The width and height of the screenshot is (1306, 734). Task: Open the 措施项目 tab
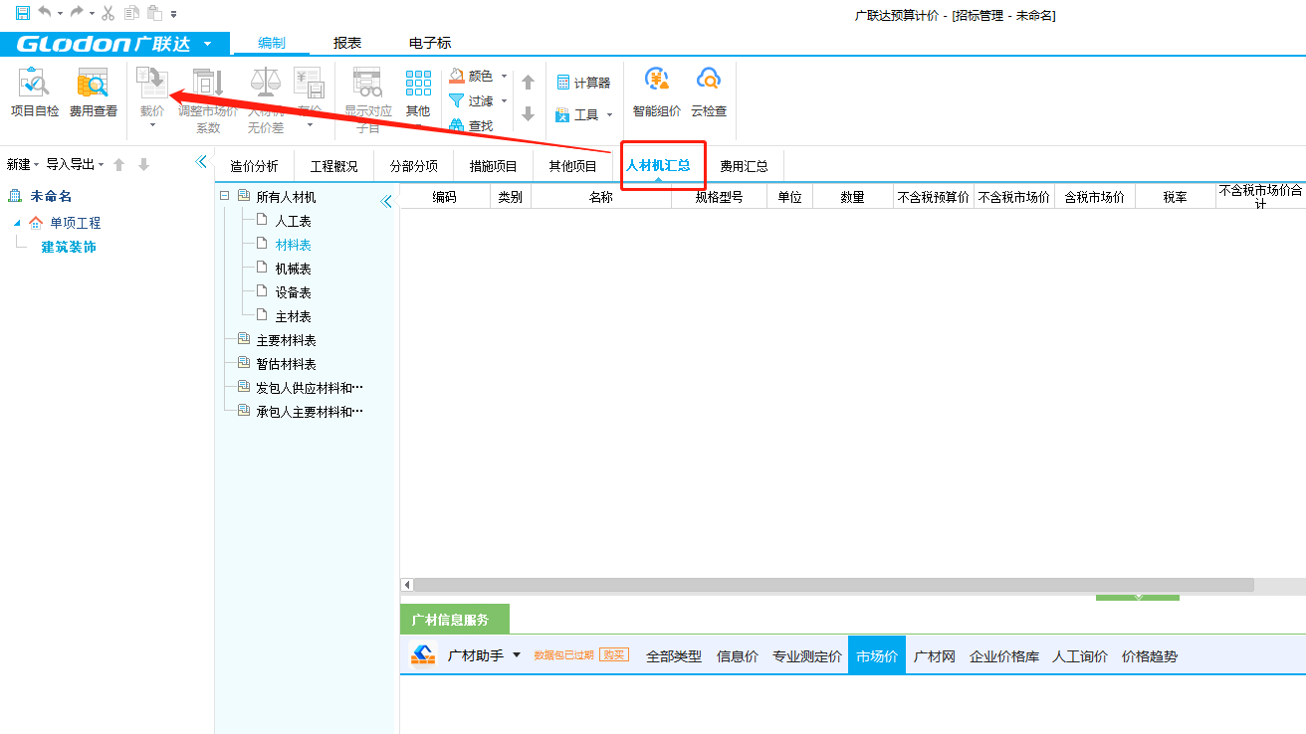(494, 166)
